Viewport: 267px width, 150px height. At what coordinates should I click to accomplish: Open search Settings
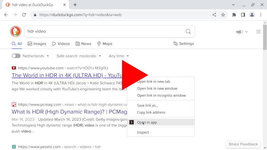click(x=184, y=44)
